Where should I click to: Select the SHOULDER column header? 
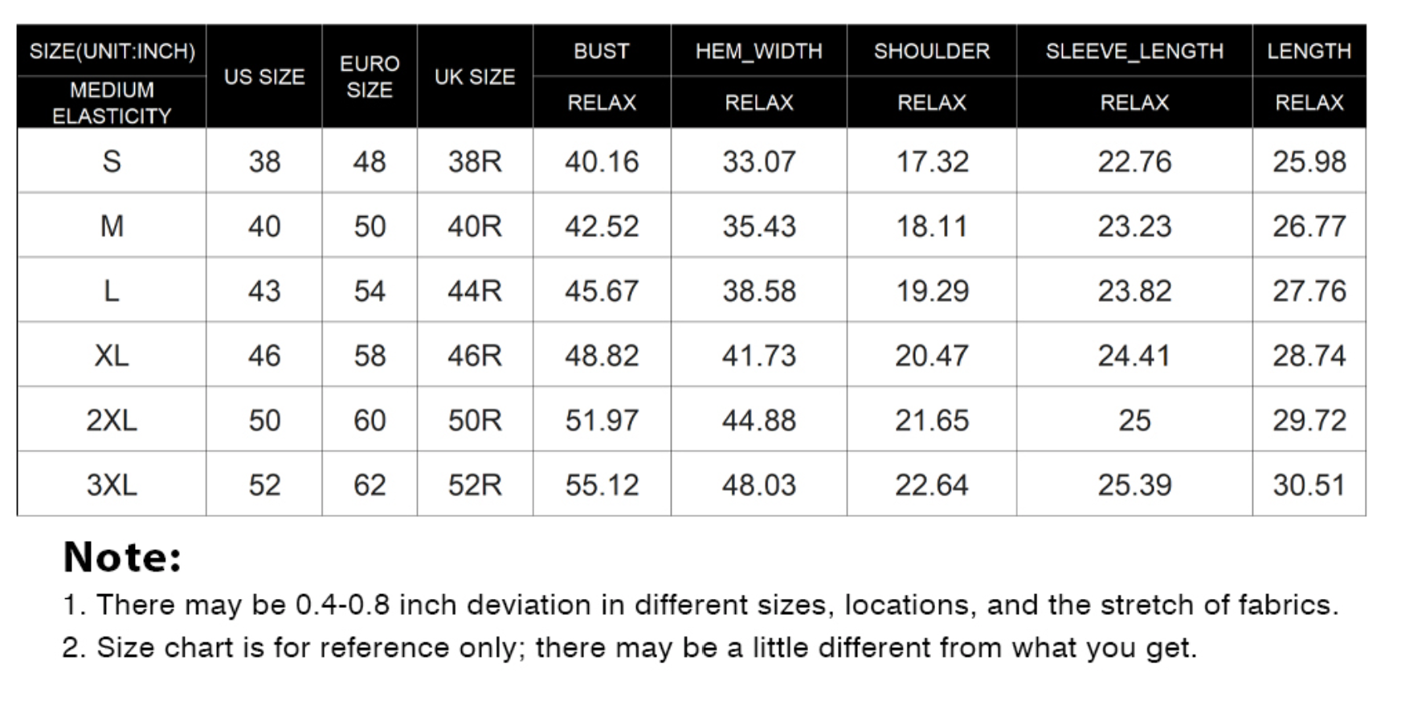pyautogui.click(x=931, y=51)
